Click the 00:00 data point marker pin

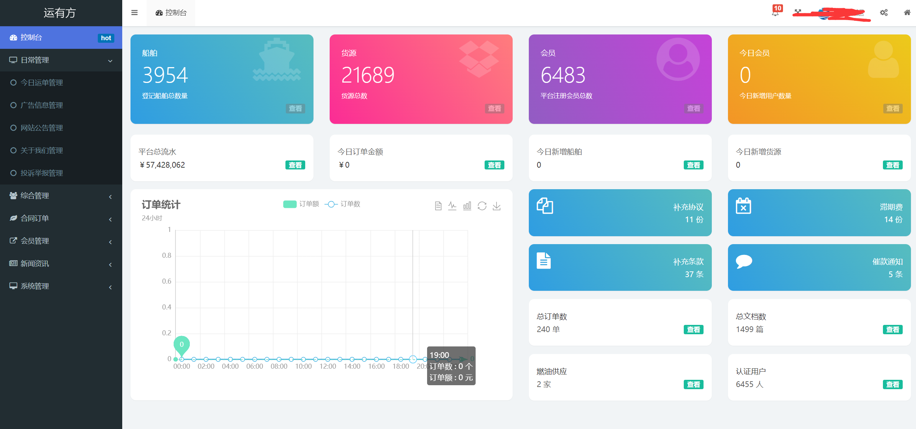(x=182, y=345)
